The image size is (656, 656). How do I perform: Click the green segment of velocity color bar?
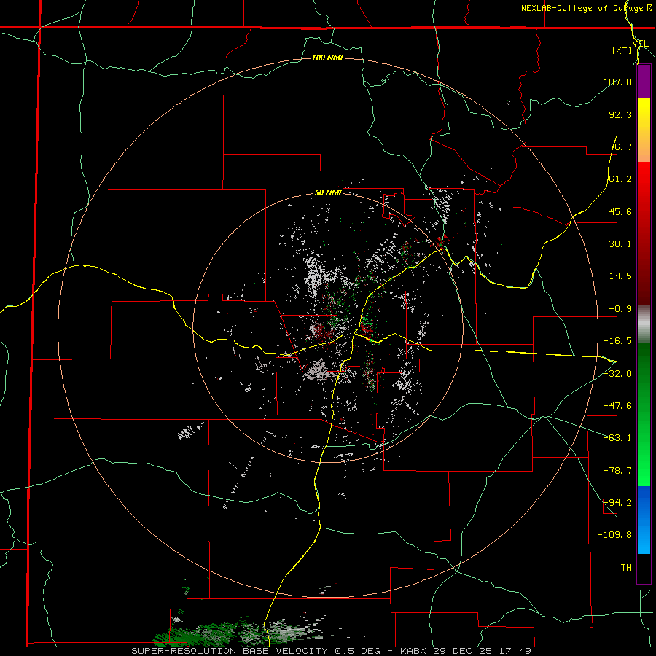(x=644, y=414)
